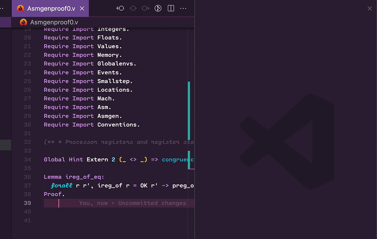Click line number 39 in the gutter
Image resolution: width=377 pixels, height=239 pixels.
tap(27, 203)
